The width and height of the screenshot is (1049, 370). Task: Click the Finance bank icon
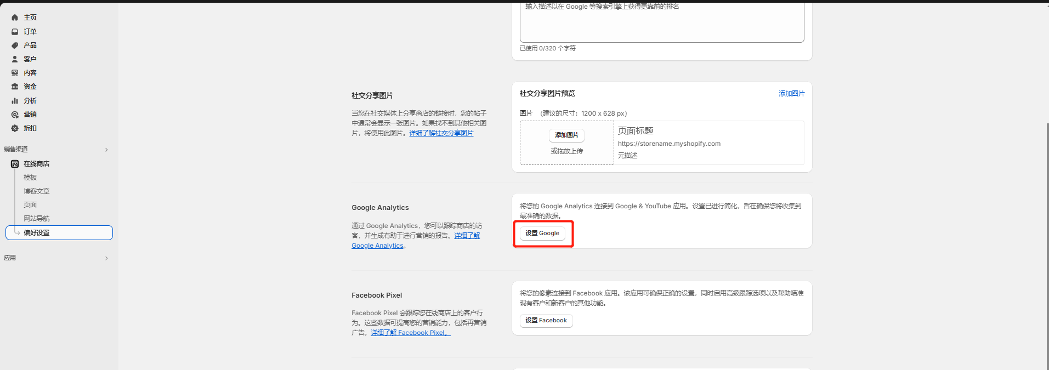[x=15, y=87]
